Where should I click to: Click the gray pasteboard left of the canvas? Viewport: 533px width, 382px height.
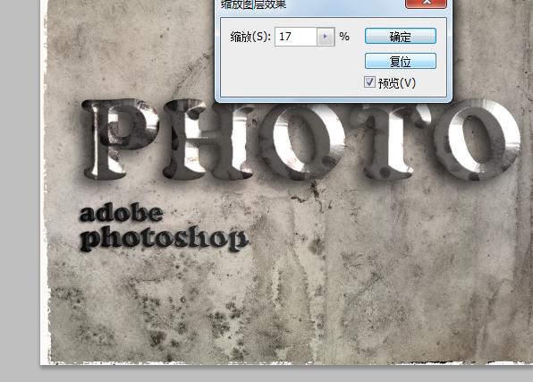tap(20, 191)
